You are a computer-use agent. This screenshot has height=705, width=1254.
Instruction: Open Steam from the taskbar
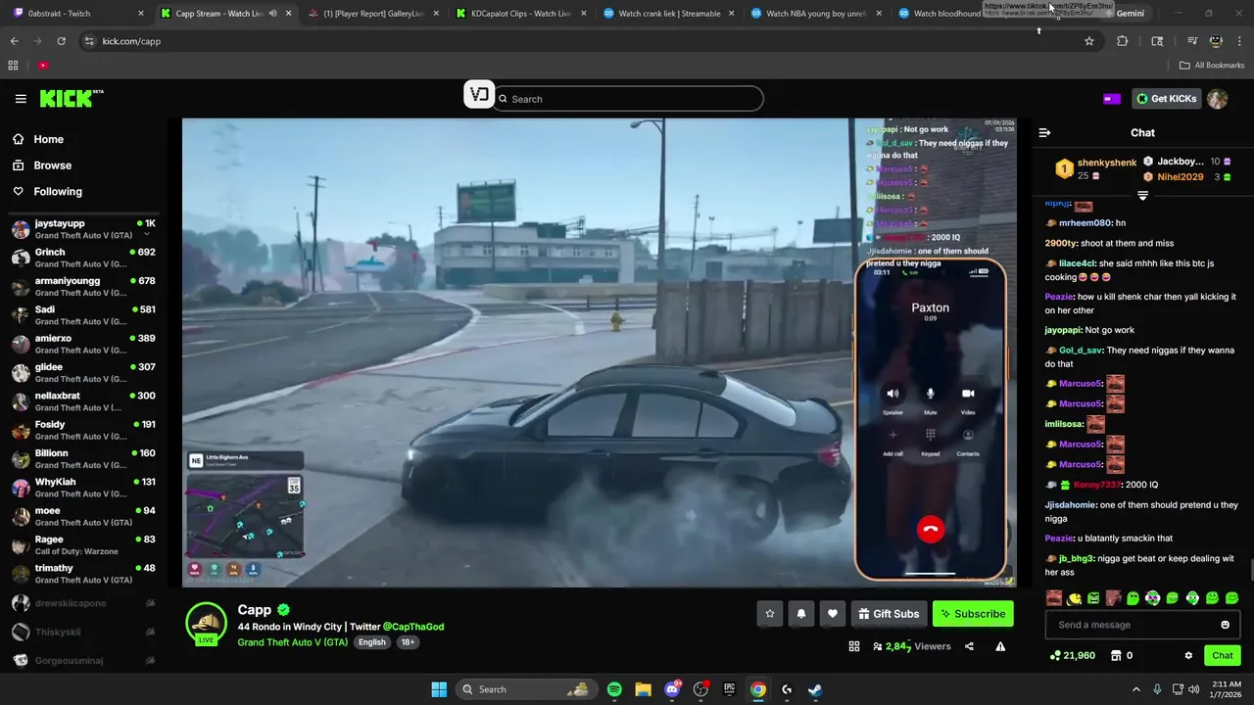tap(815, 689)
